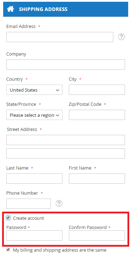Uncheck the Create account checkbox
The height and width of the screenshot is (258, 131).
pyautogui.click(x=8, y=218)
